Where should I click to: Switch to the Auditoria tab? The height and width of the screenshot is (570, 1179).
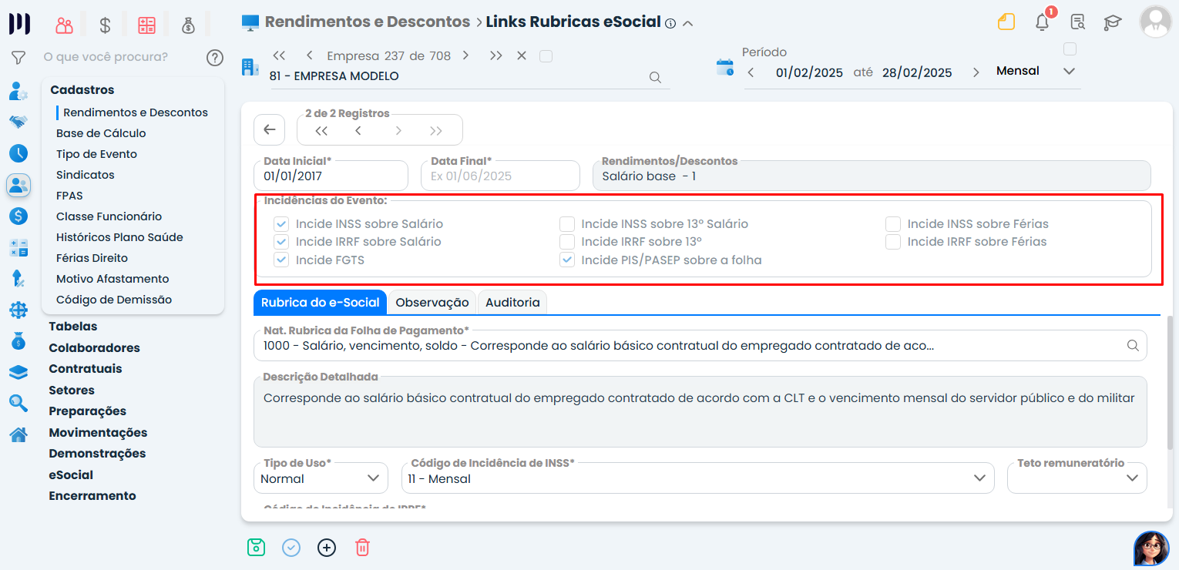512,303
